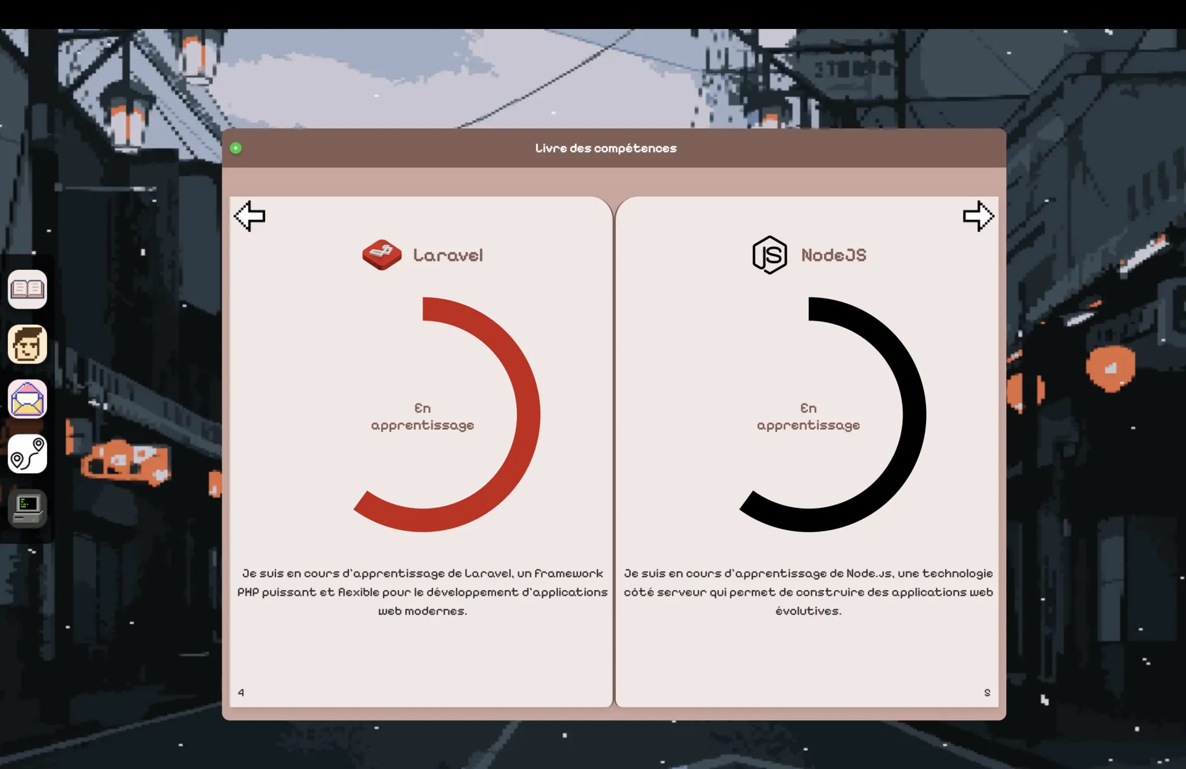Click the Node.js description paragraph
The height and width of the screenshot is (769, 1186).
pyautogui.click(x=809, y=592)
